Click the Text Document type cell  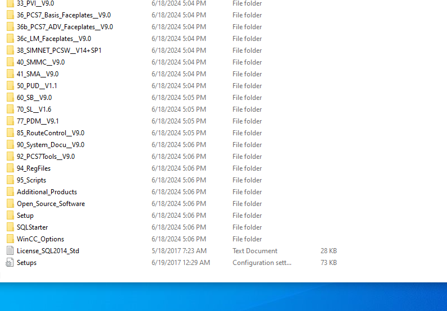[x=255, y=250]
